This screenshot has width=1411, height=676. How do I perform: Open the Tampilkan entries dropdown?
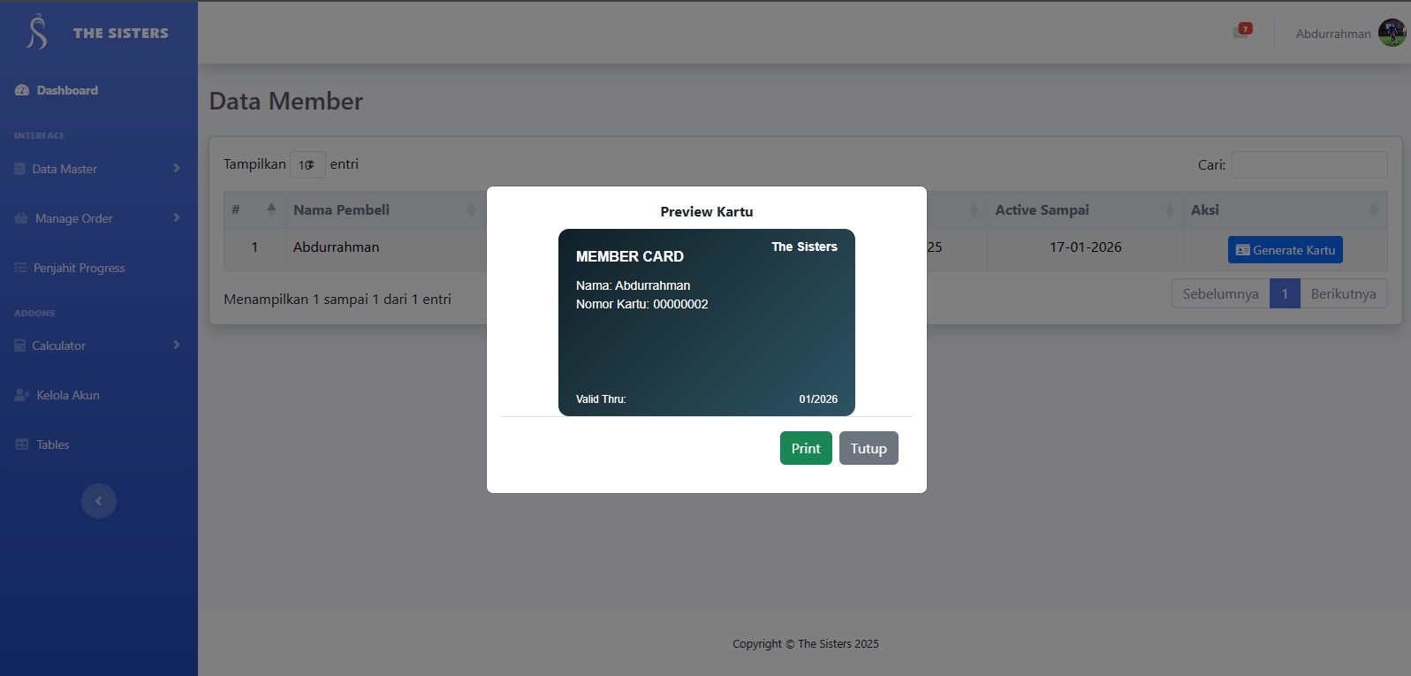(x=307, y=164)
